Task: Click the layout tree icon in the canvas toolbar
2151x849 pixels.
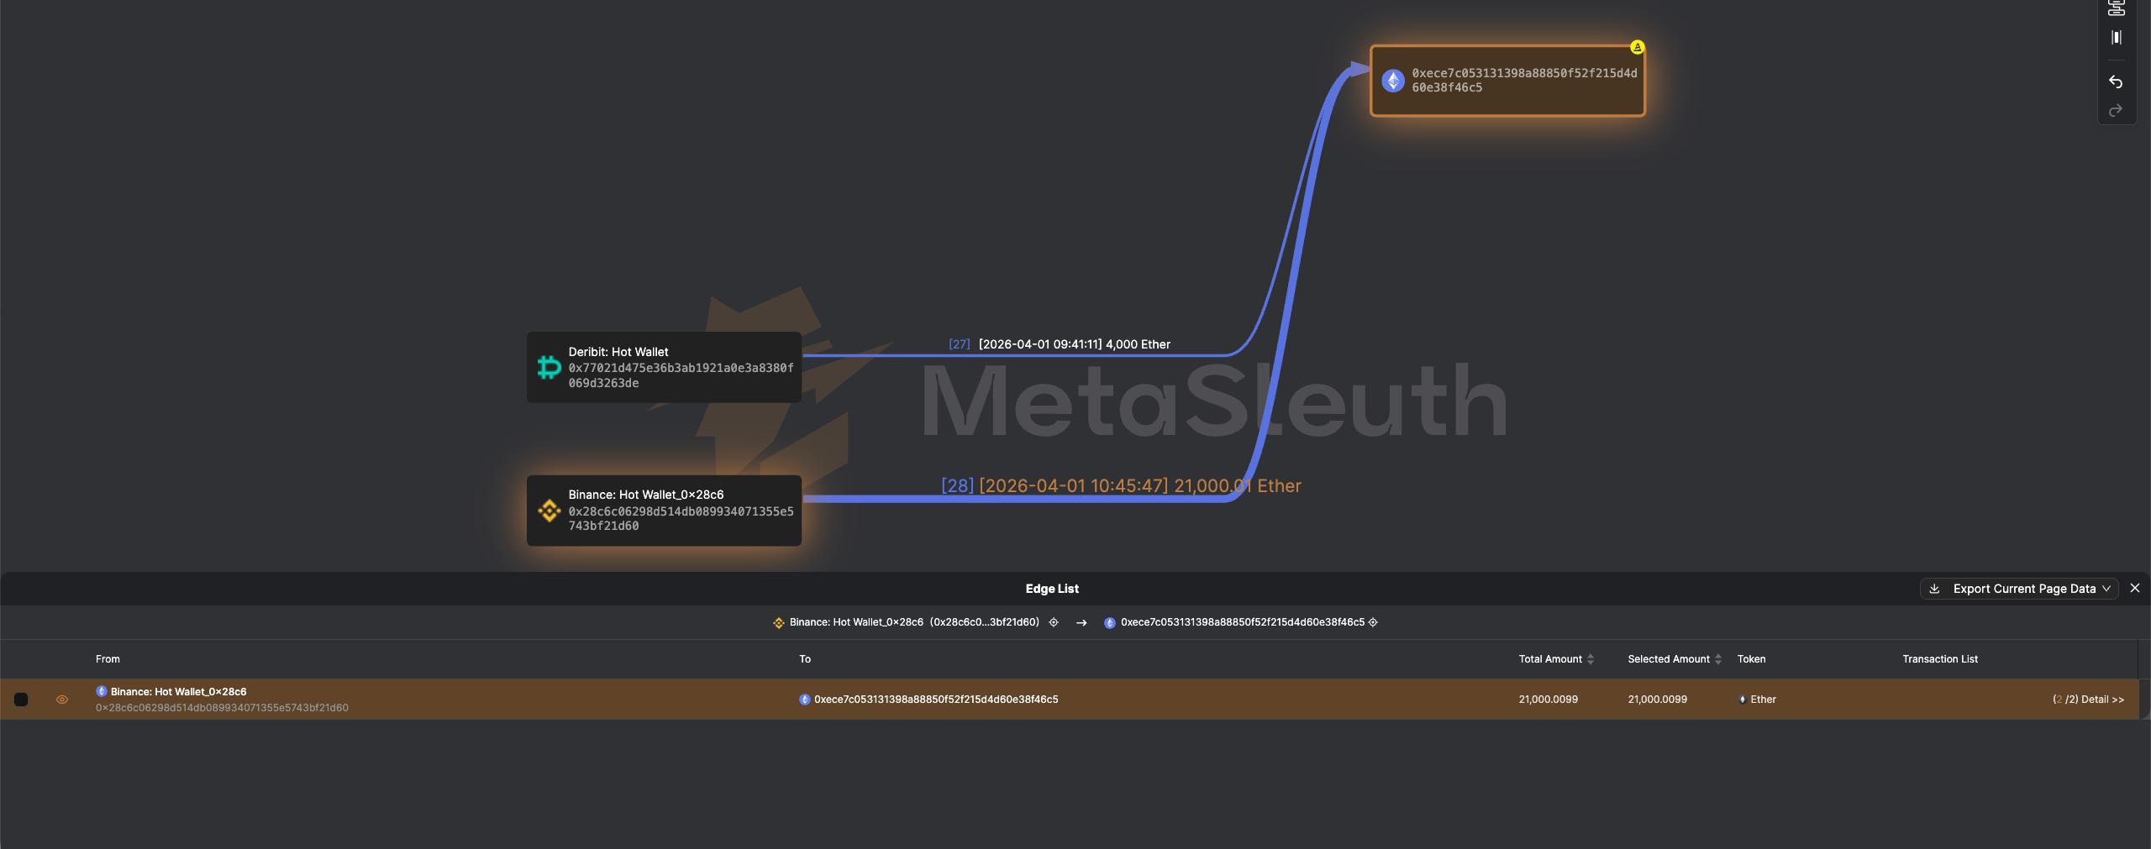Action: [x=2116, y=8]
